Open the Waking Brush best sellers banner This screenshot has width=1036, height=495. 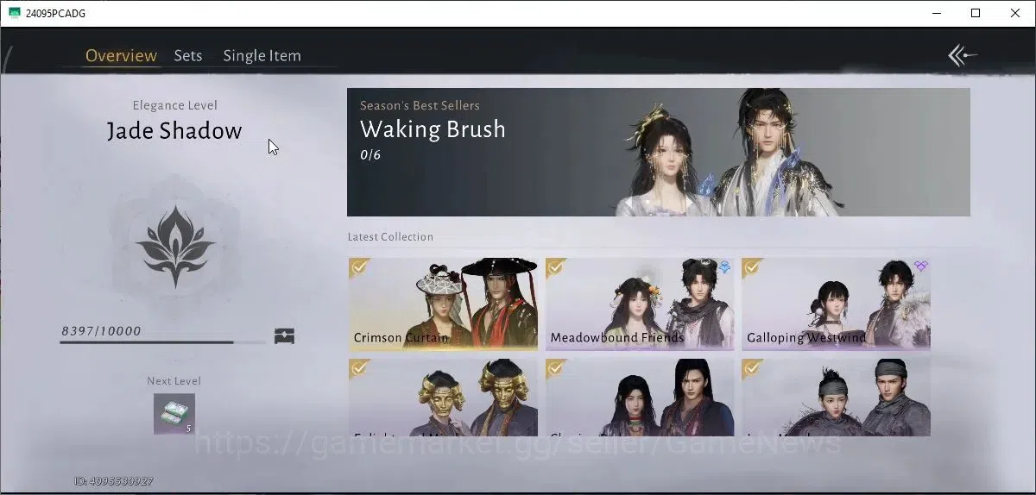pos(658,152)
